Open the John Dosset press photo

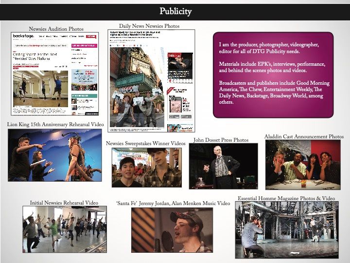pyautogui.click(x=224, y=166)
